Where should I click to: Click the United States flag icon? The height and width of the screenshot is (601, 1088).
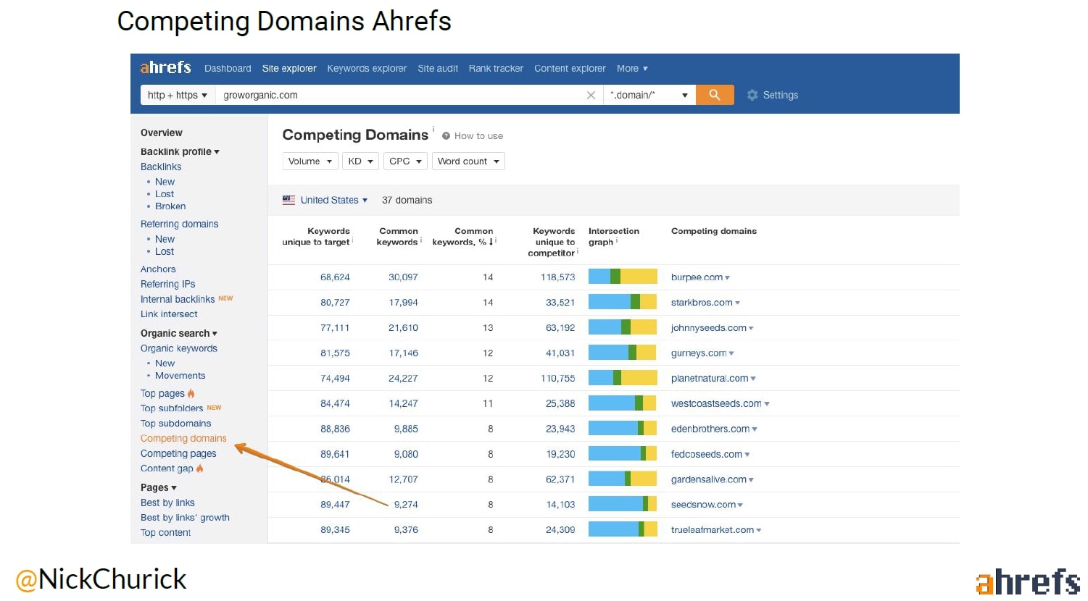(288, 200)
